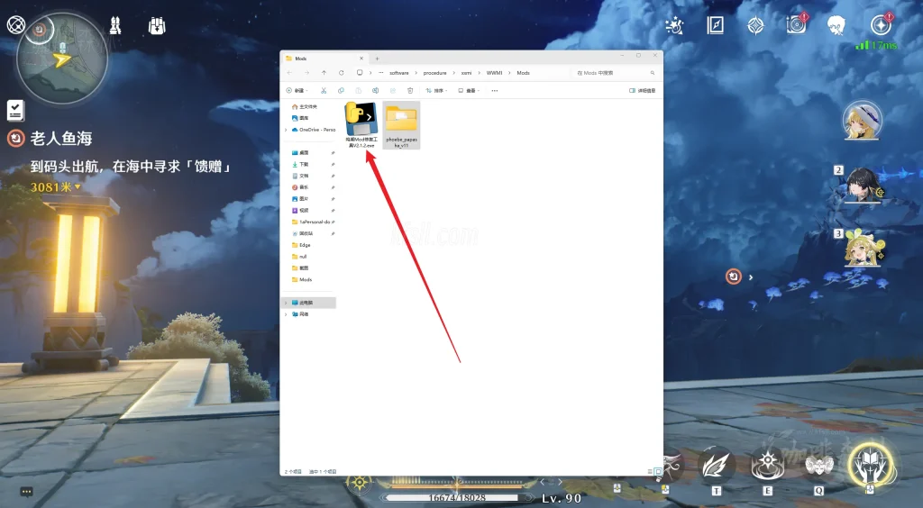923x508 pixels.
Task: Go forward with the Explorer forward arrow
Action: [306, 73]
